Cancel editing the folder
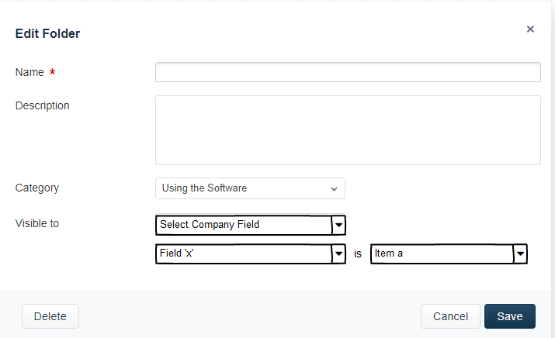The image size is (555, 338). coord(450,316)
